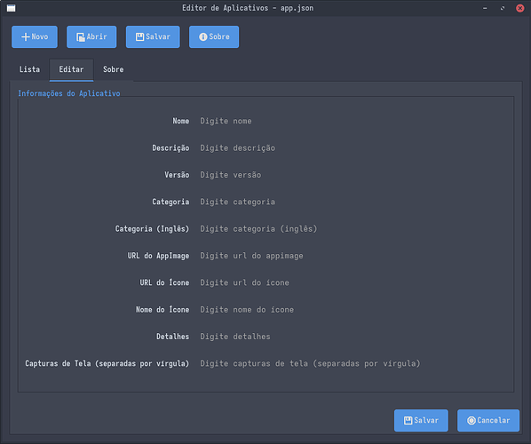Click the Capturas de Tela input field
This screenshot has height=444, width=531.
pos(353,363)
